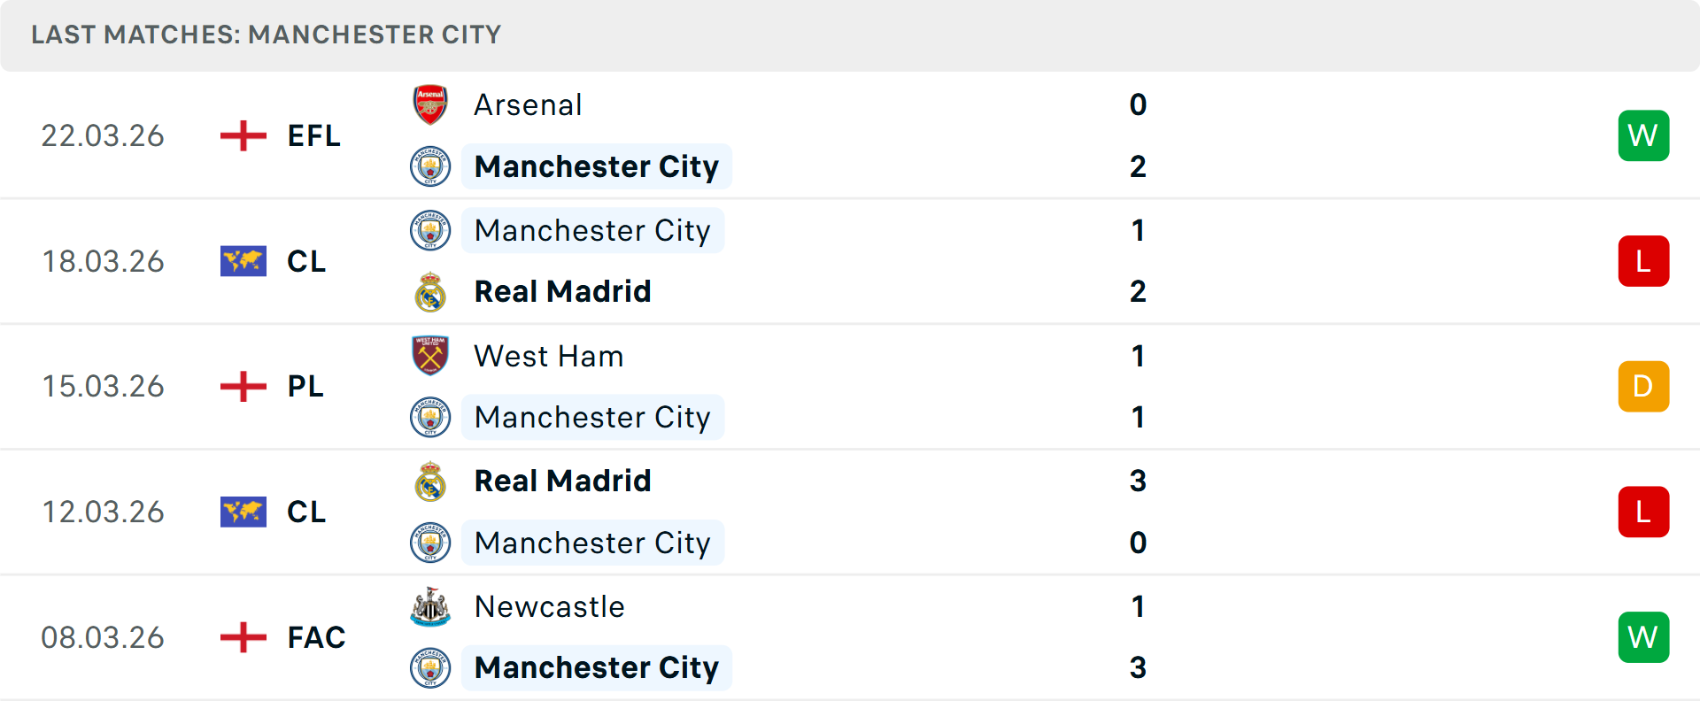Click the Newcastle club crest

click(x=431, y=607)
